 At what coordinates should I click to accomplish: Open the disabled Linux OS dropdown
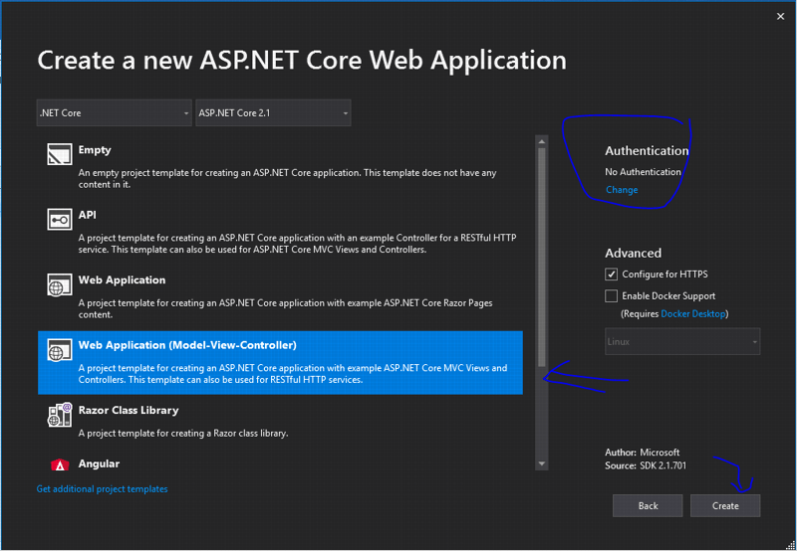[x=682, y=341]
